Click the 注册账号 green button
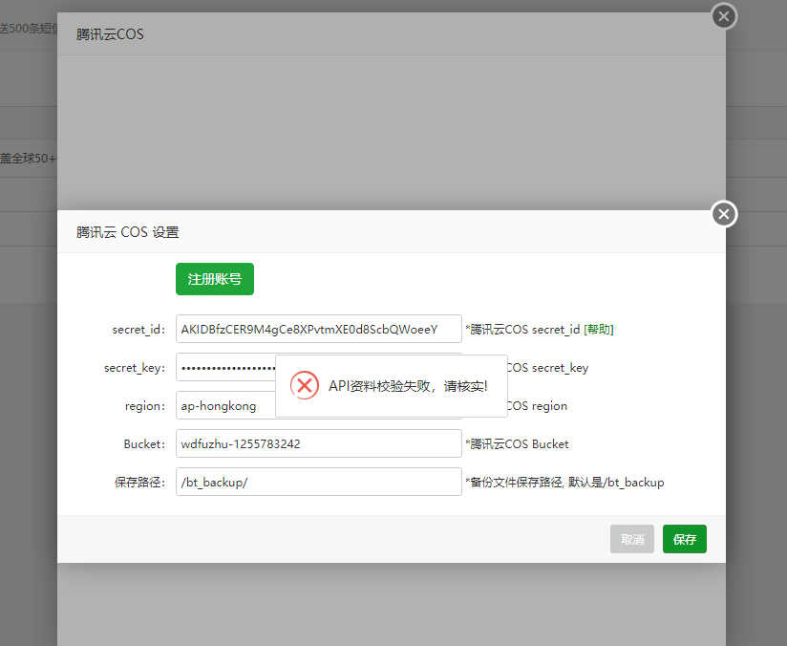The width and height of the screenshot is (787, 646). [215, 279]
